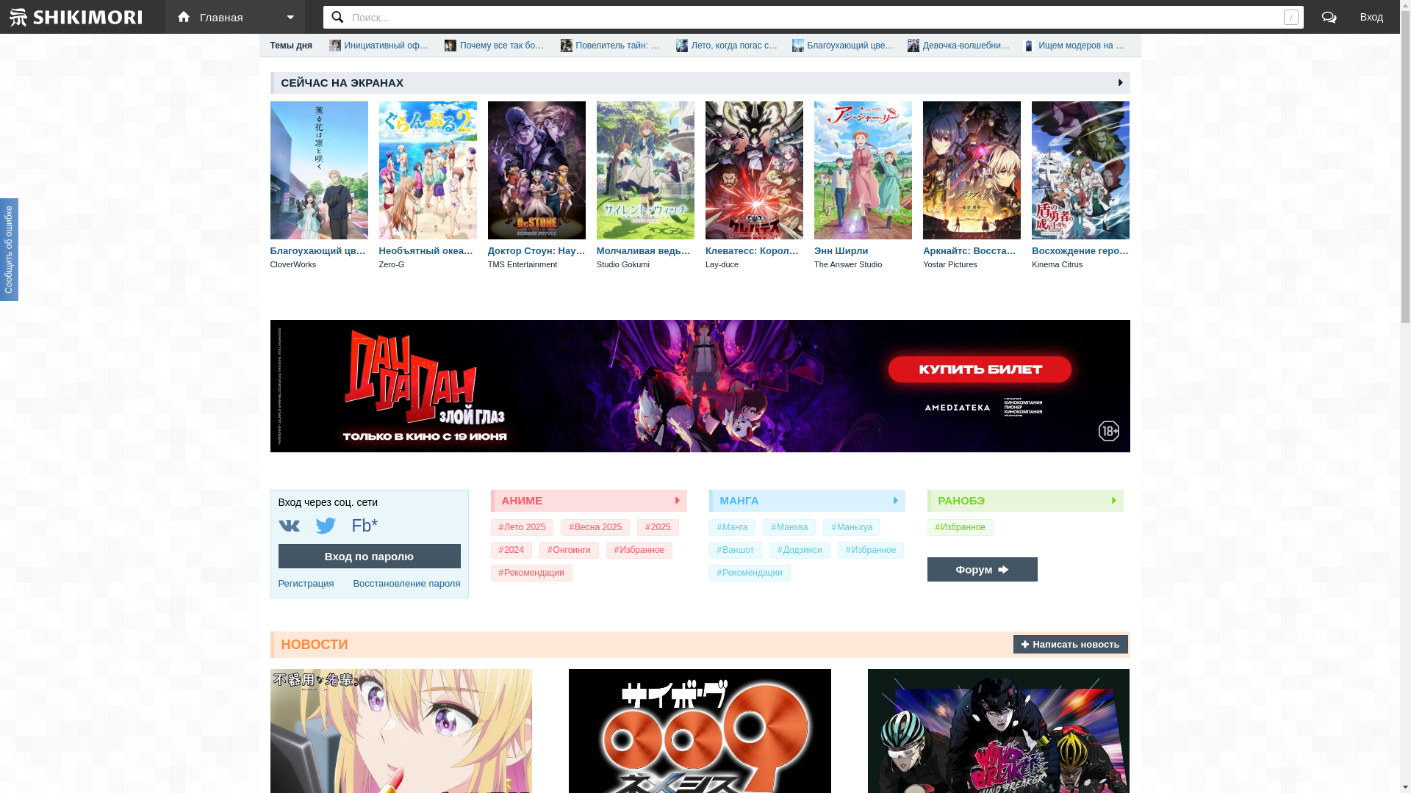Click the Написать новость button
Image resolution: width=1411 pixels, height=793 pixels.
pyautogui.click(x=1070, y=645)
